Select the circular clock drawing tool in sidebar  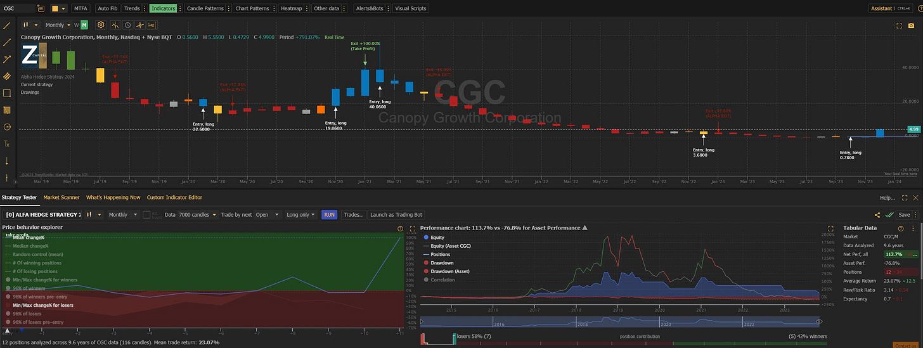[x=7, y=127]
